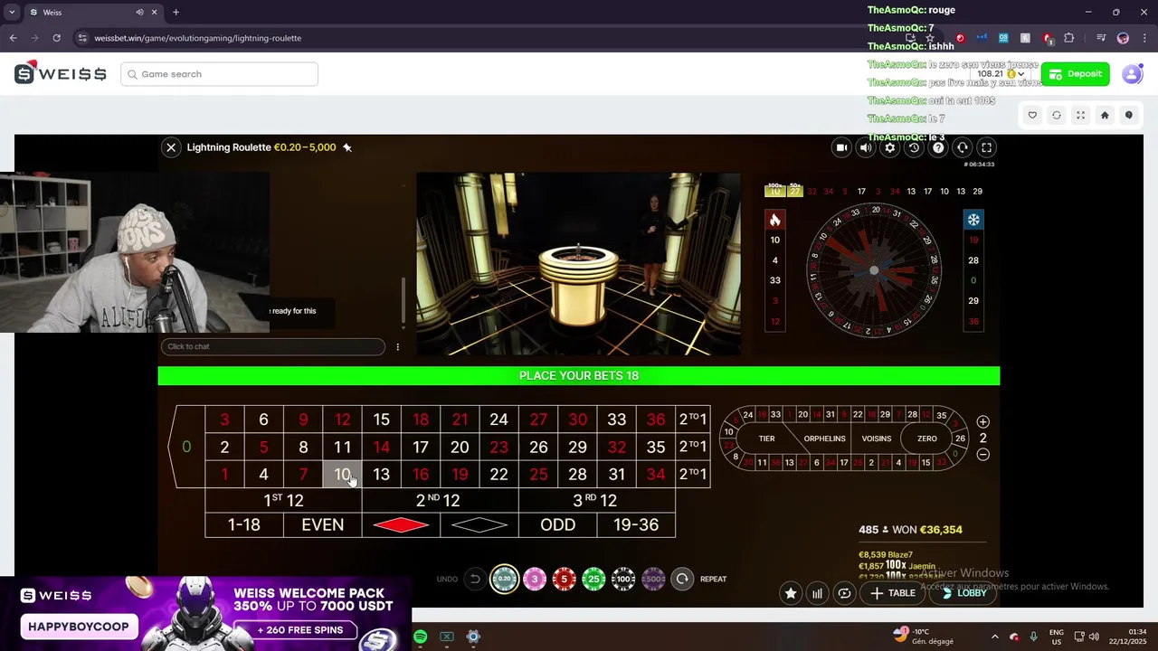This screenshot has height=651, width=1158.
Task: Mute the game sound speaker icon
Action: 866,147
